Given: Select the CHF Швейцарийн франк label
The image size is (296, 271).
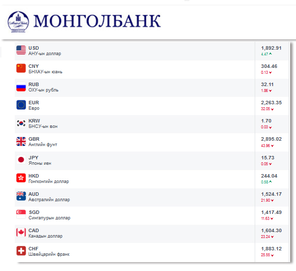Looking at the screenshot, I should [49, 251].
